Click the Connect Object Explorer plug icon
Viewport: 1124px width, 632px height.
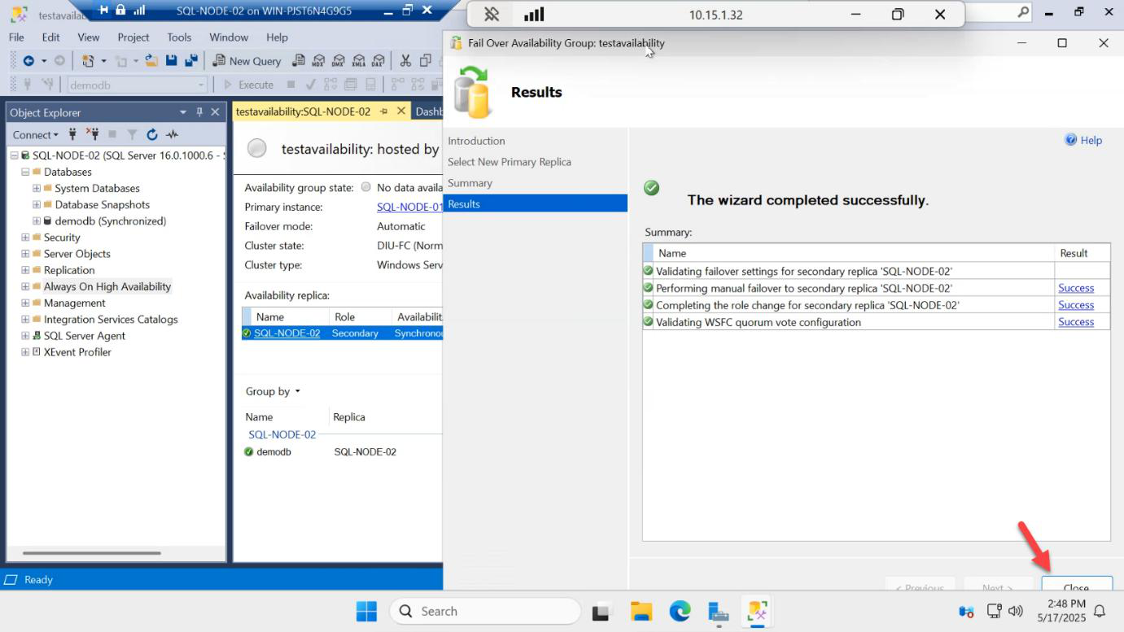click(73, 134)
